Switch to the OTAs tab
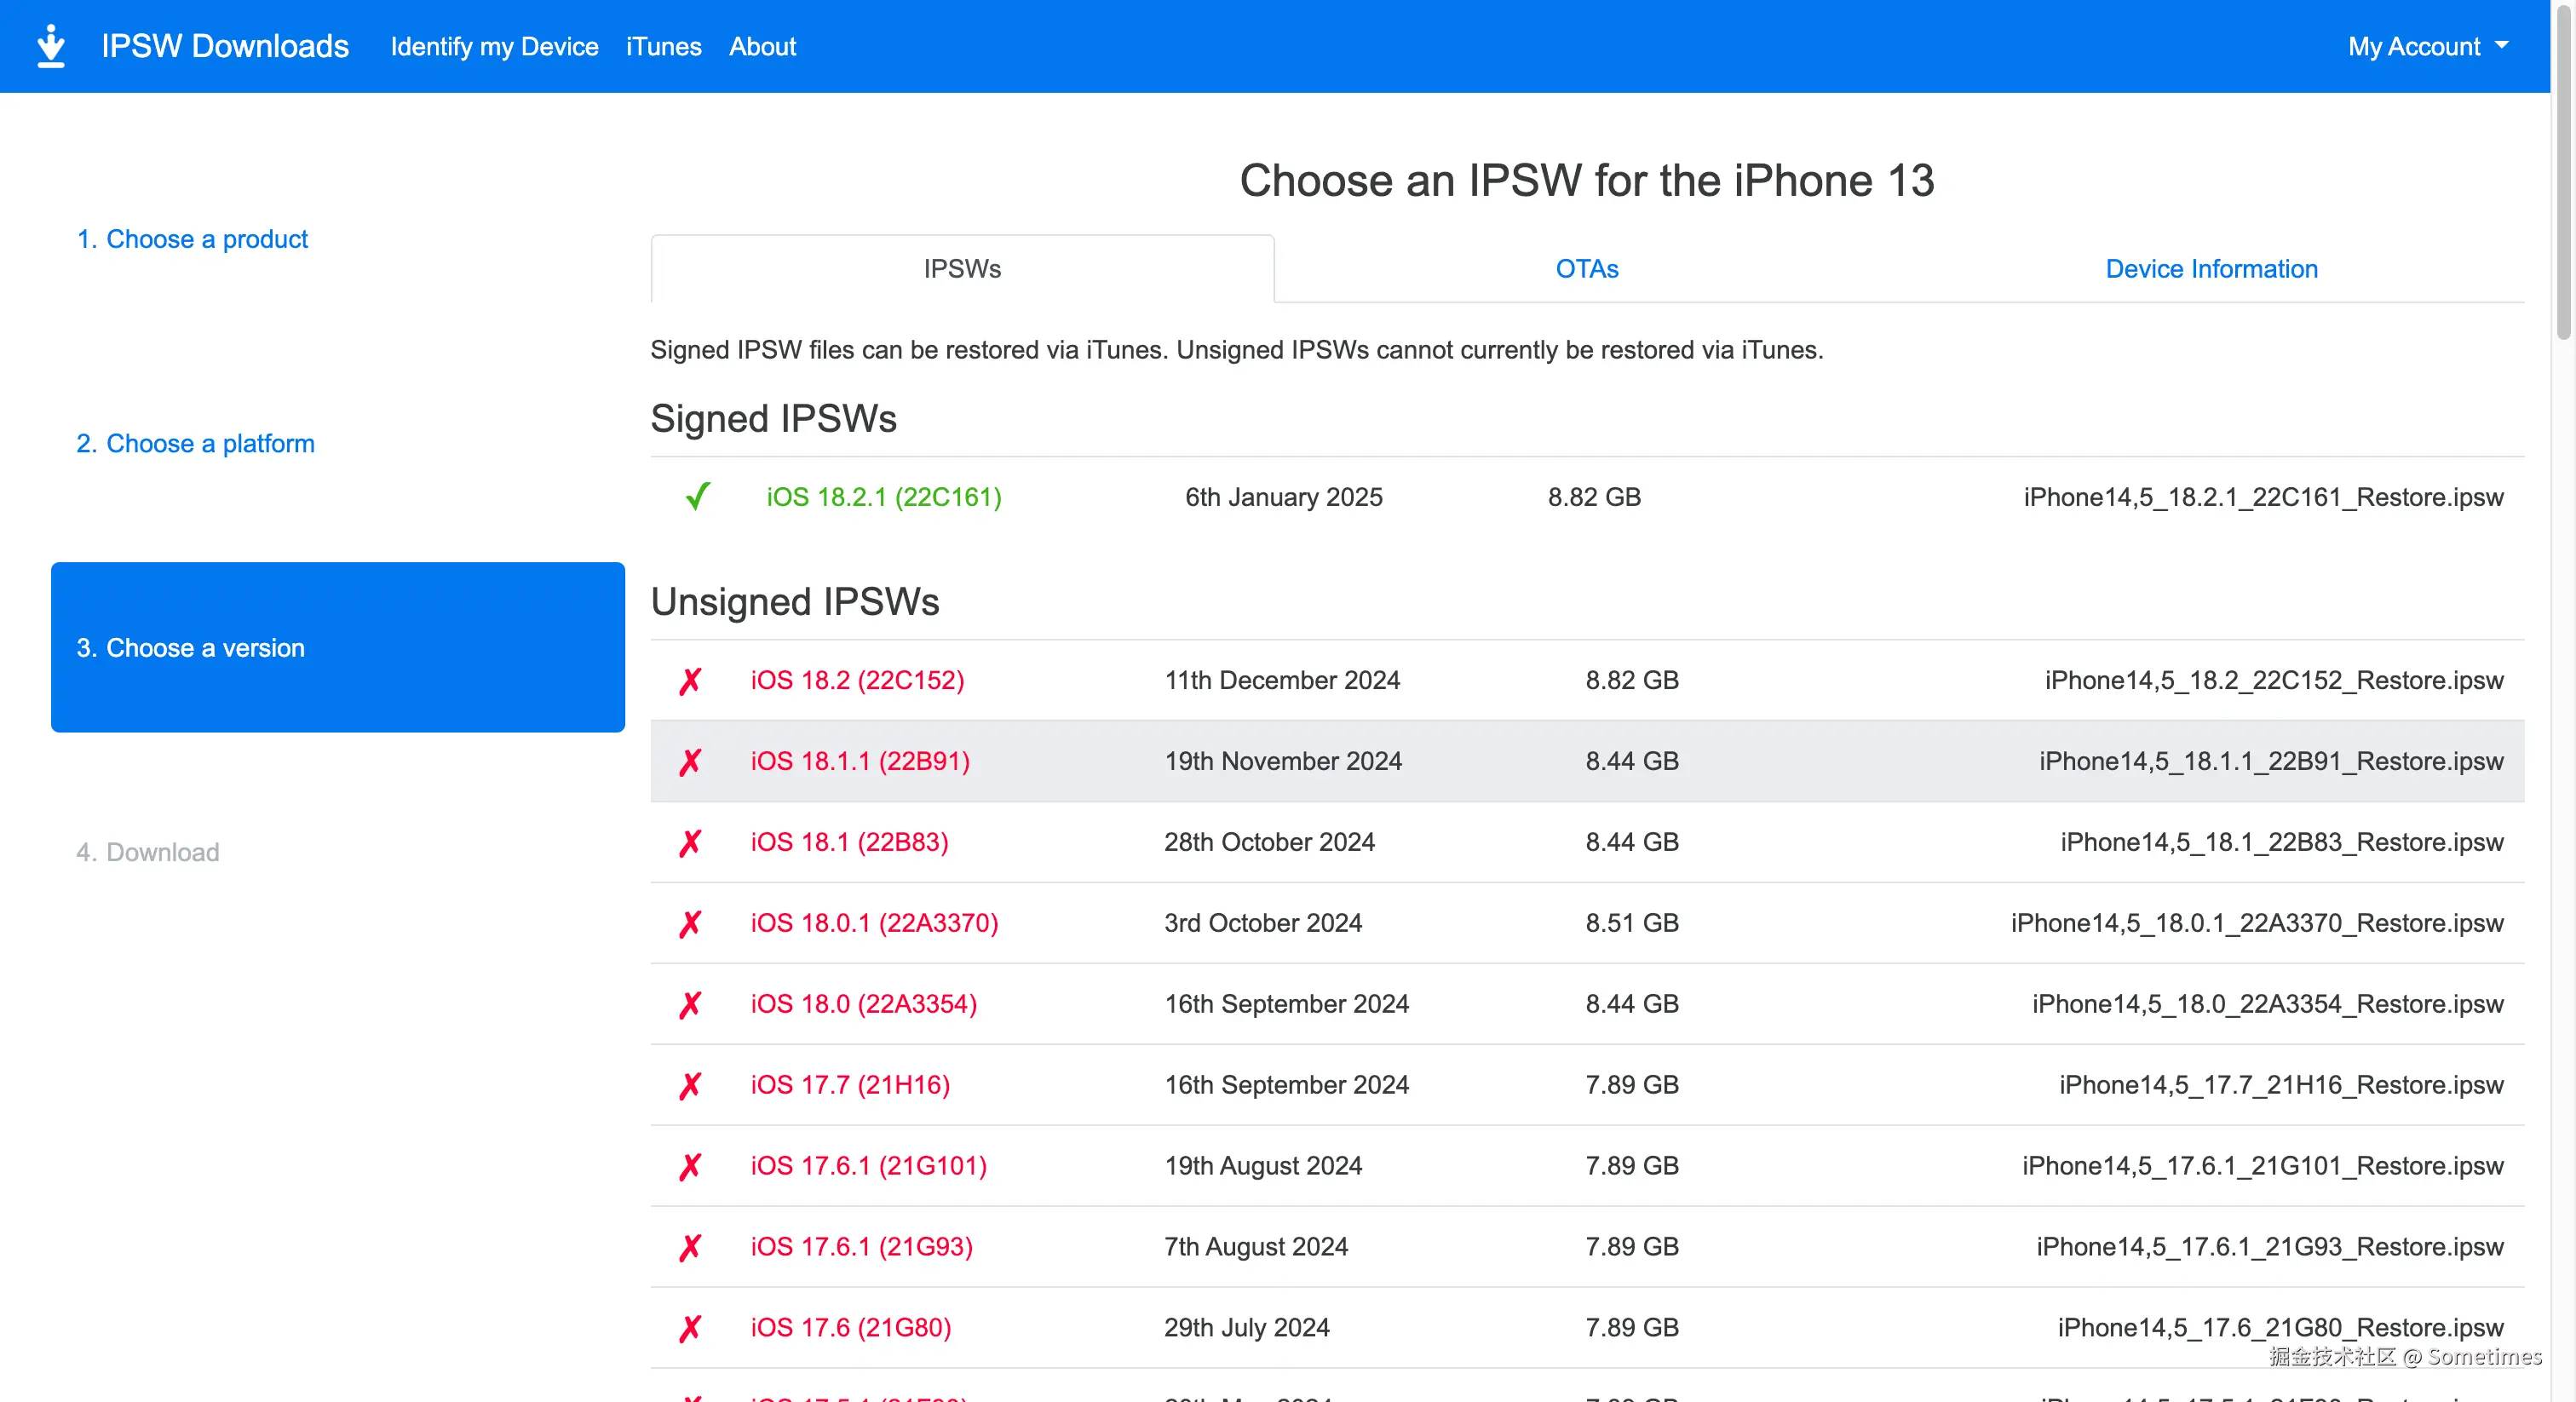This screenshot has height=1402, width=2576. [1586, 269]
